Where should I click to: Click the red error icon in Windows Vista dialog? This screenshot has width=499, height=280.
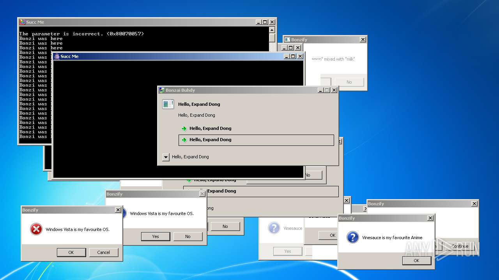coord(36,229)
